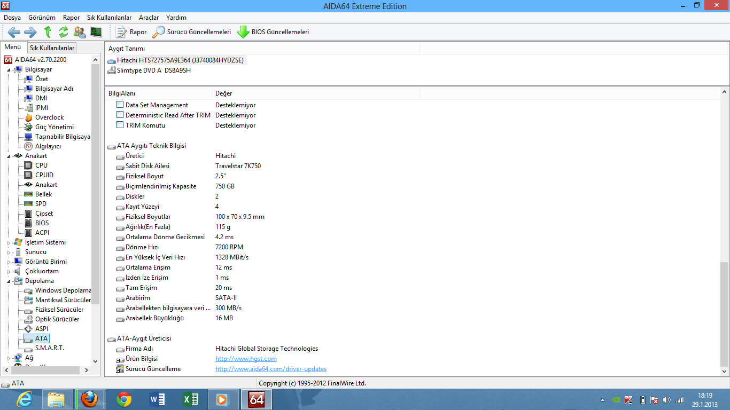This screenshot has width=730, height=410.
Task: Open the green monitor graph toolbar icon
Action: click(96, 32)
